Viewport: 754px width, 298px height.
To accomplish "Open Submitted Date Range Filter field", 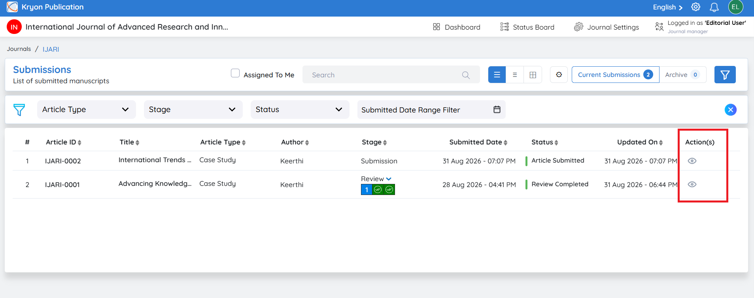I will coord(431,109).
